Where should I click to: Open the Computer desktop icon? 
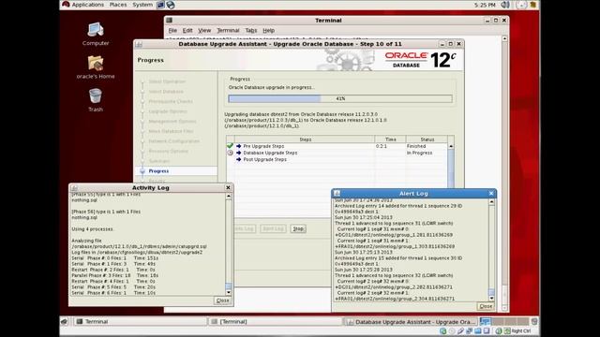[x=96, y=30]
